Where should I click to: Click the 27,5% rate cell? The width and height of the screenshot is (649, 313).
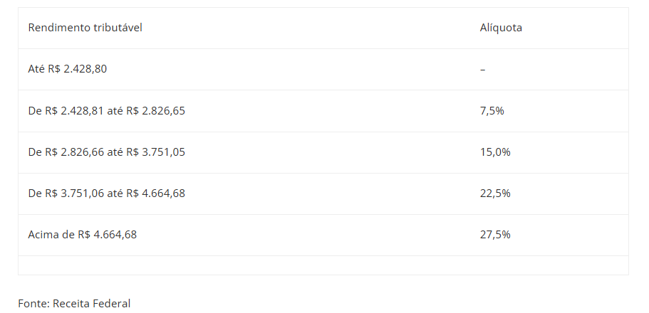coord(495,234)
